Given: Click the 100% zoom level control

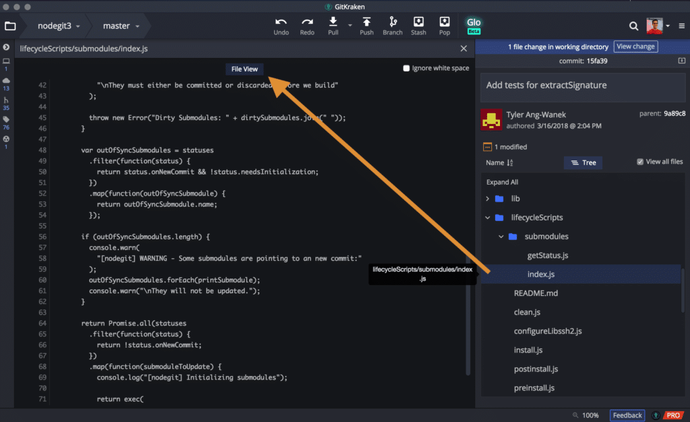Looking at the screenshot, I should [586, 415].
